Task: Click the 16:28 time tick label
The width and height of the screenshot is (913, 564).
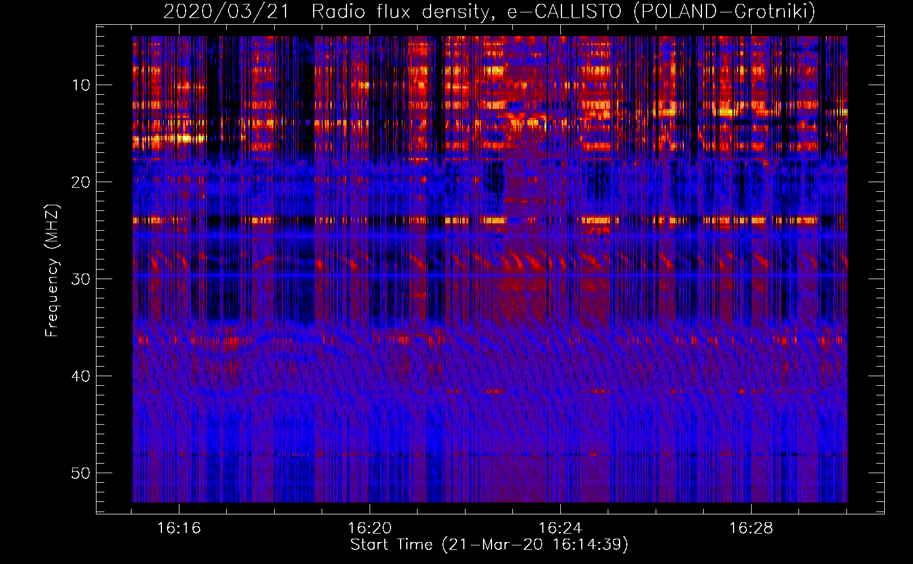Action: (x=751, y=528)
